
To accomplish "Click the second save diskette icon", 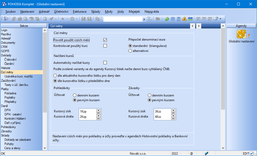I will click(89, 19).
